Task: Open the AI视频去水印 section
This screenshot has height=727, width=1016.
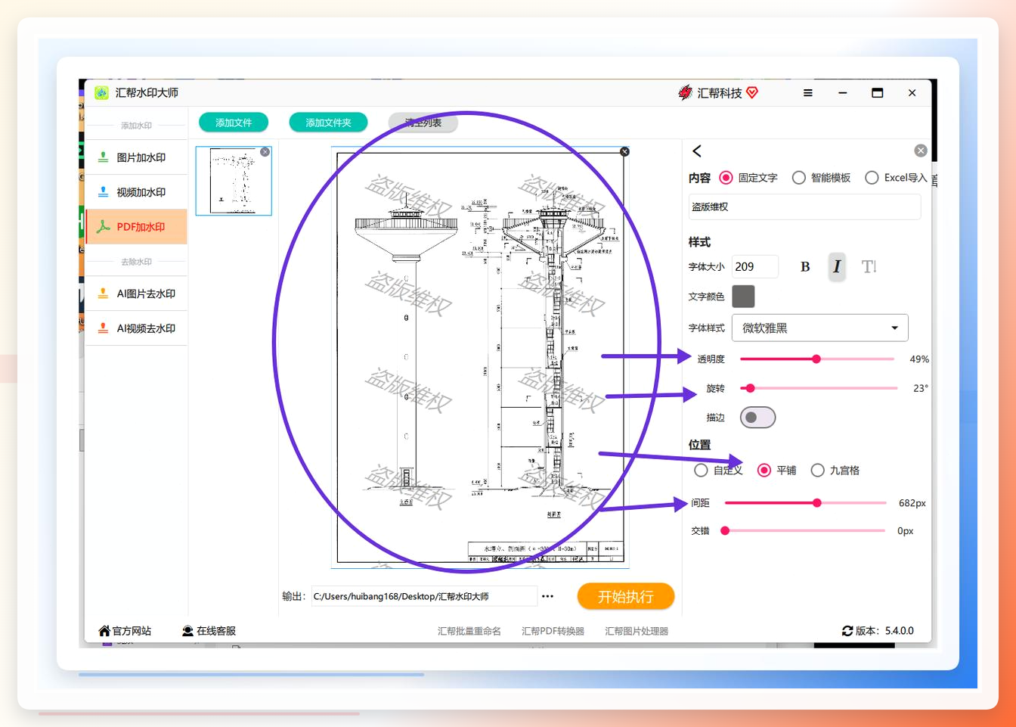Action: 136,328
